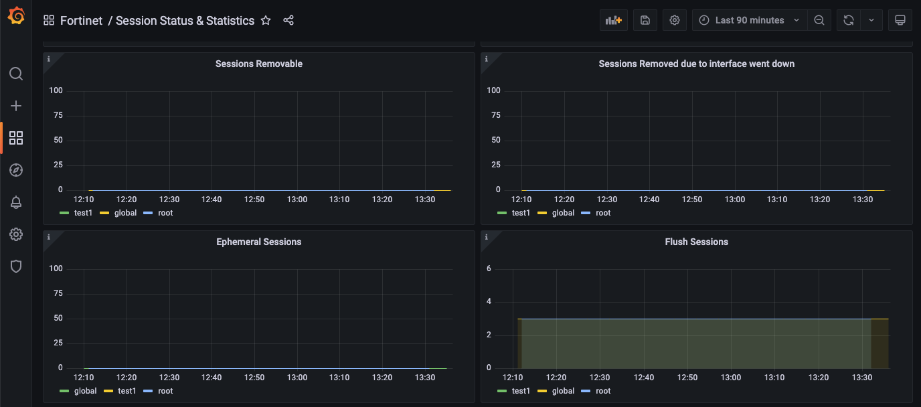Open the Dashboards grid icon in sidebar

click(x=16, y=138)
